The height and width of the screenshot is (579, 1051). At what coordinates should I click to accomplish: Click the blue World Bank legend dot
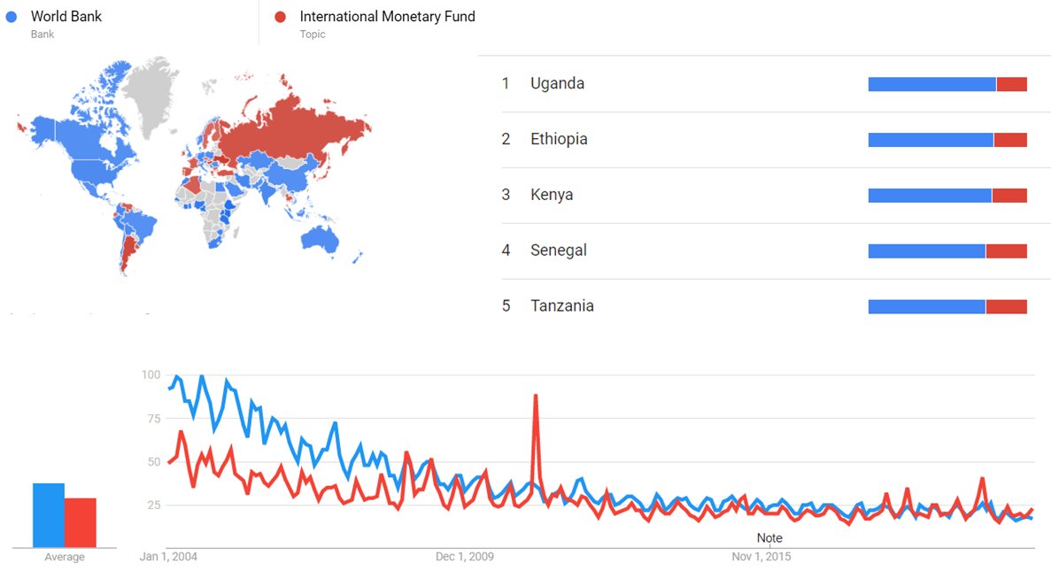pyautogui.click(x=12, y=17)
